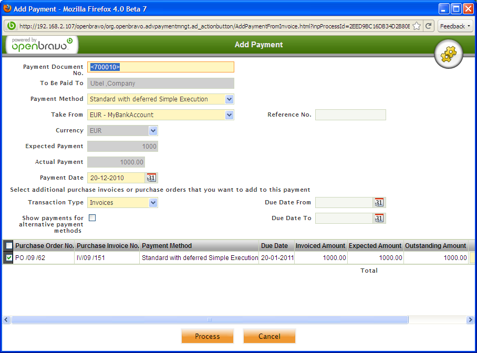
Task: Click the Invoiced Amount 1000.00 cell
Action: point(321,258)
